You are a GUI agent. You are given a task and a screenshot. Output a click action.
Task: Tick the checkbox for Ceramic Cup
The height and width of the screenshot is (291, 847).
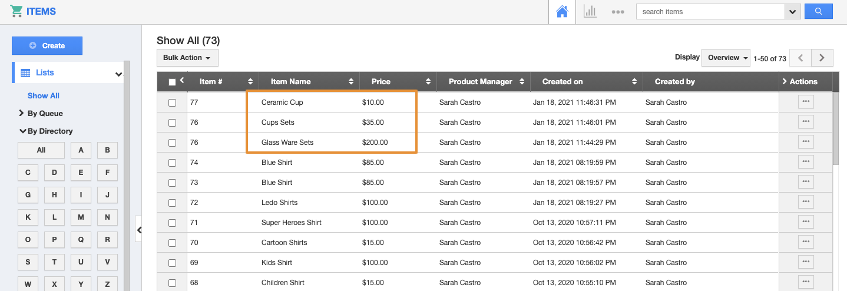point(172,102)
